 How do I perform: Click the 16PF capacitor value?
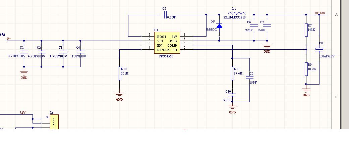pyautogui.click(x=253, y=83)
